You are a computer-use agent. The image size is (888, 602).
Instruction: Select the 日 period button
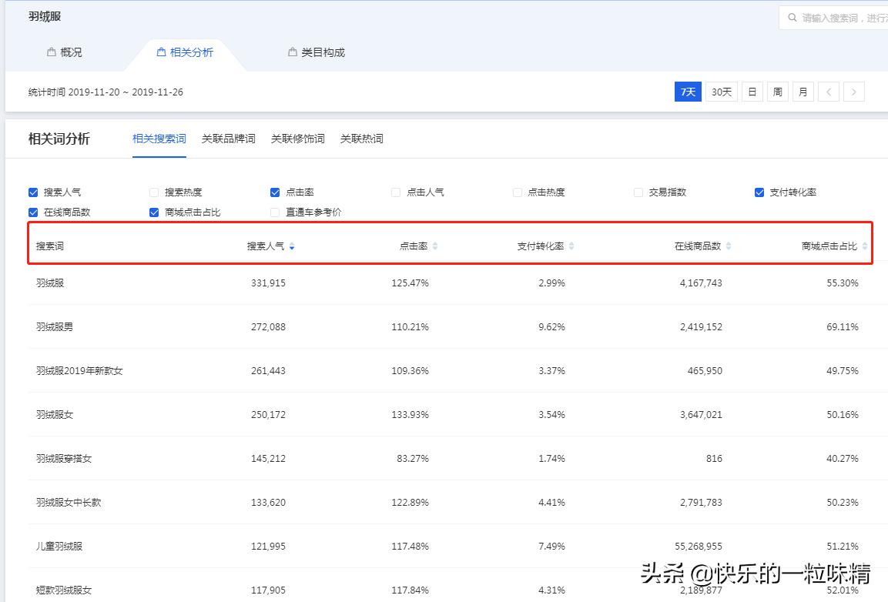click(752, 91)
